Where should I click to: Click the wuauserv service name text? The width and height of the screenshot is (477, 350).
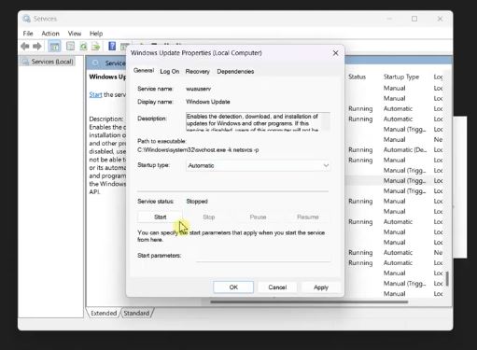point(198,89)
